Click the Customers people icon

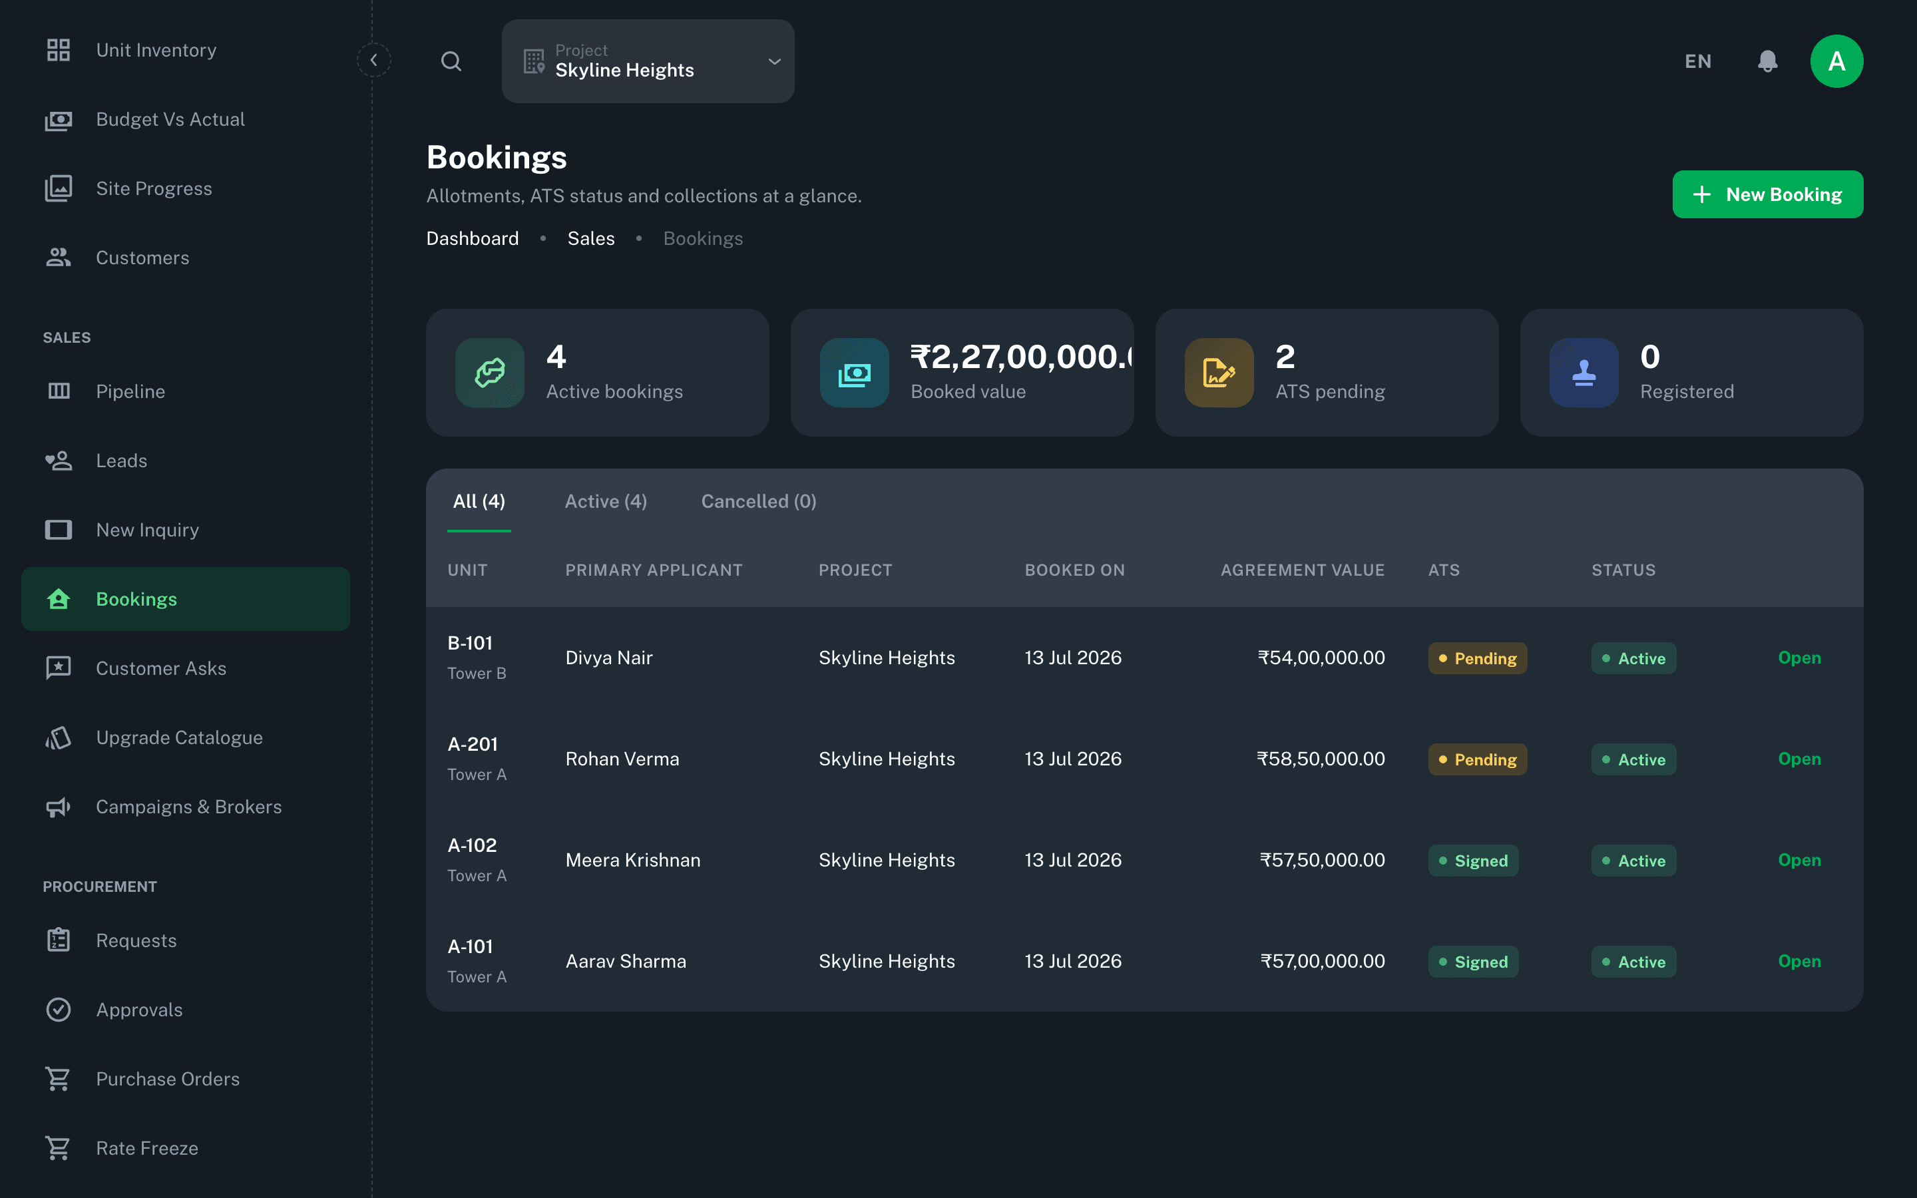coord(58,258)
